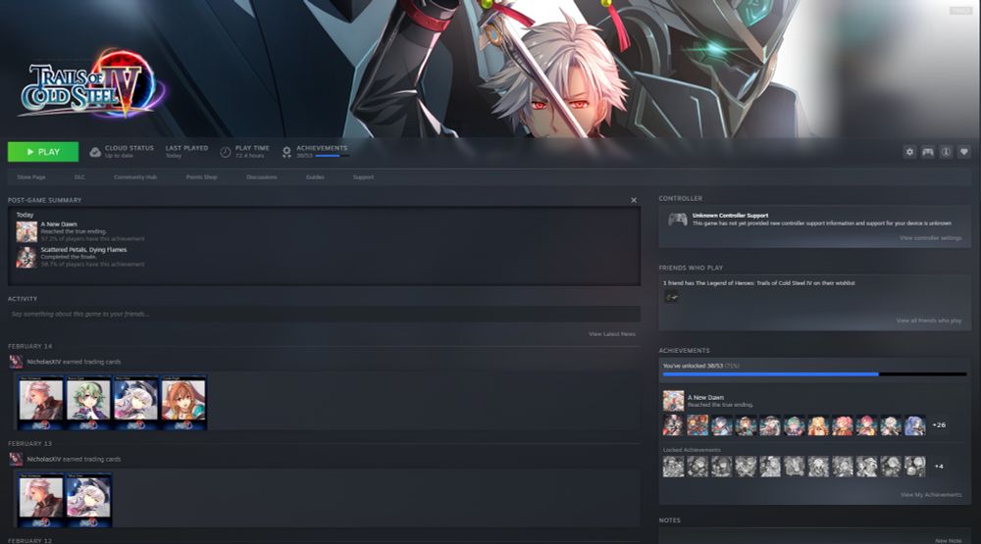Click Scattered Petals, Dying Flames title text
Screen dimensions: 981x544
tap(83, 250)
